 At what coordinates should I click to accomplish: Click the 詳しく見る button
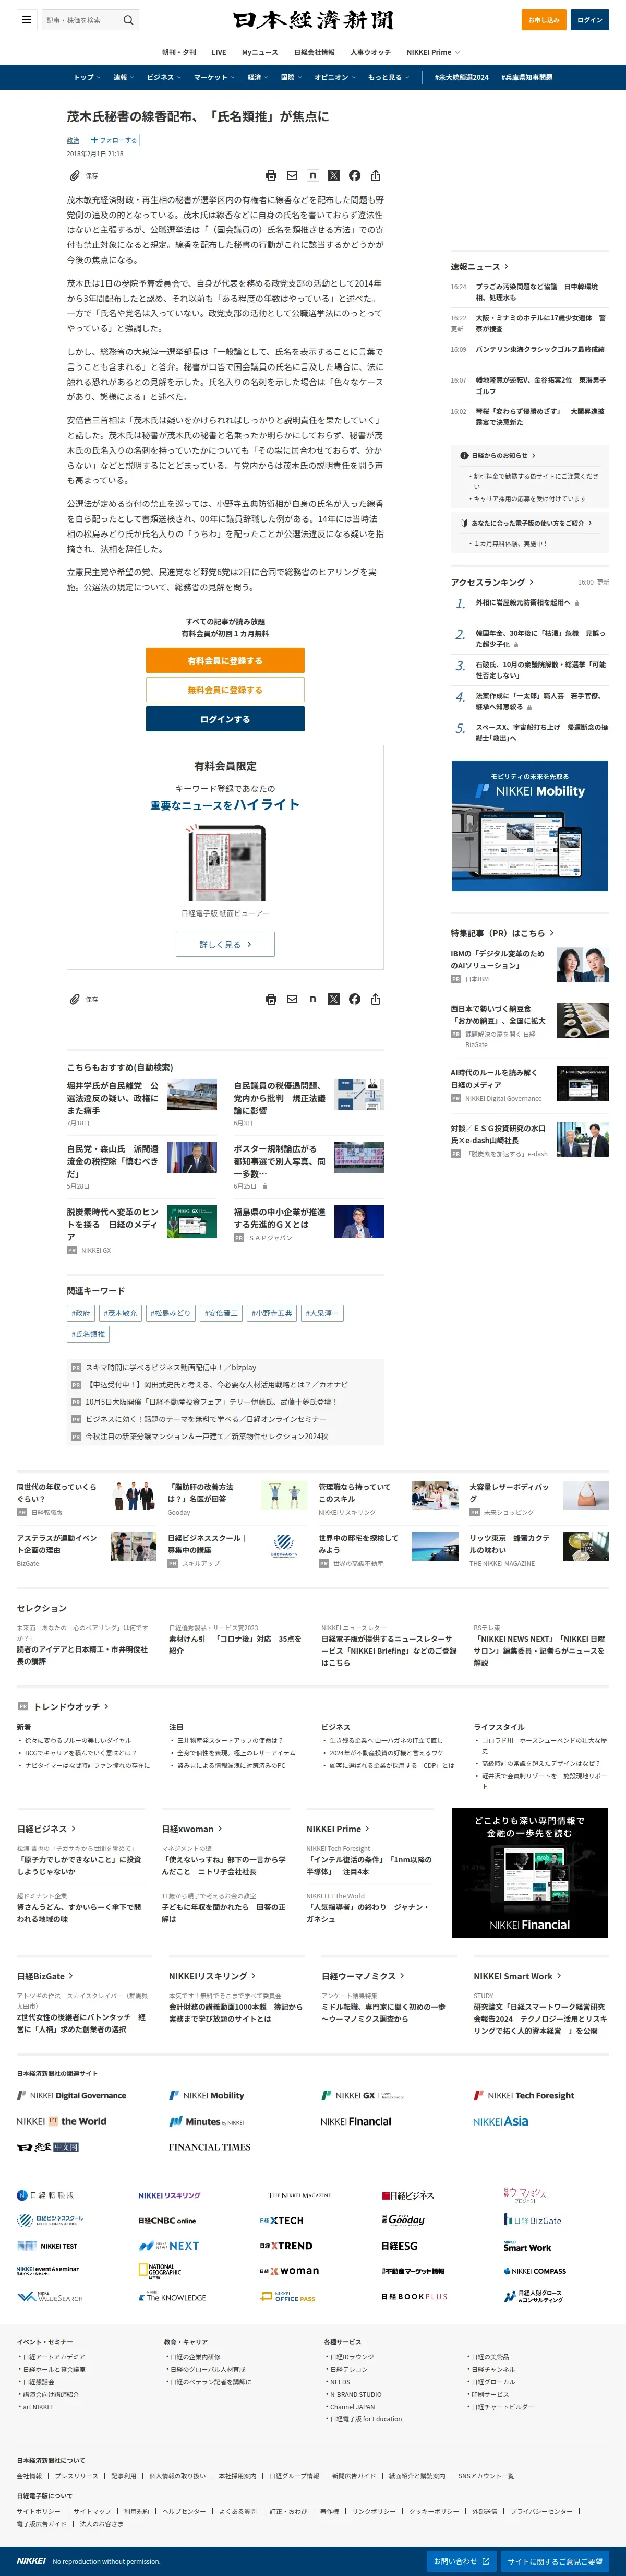(225, 944)
